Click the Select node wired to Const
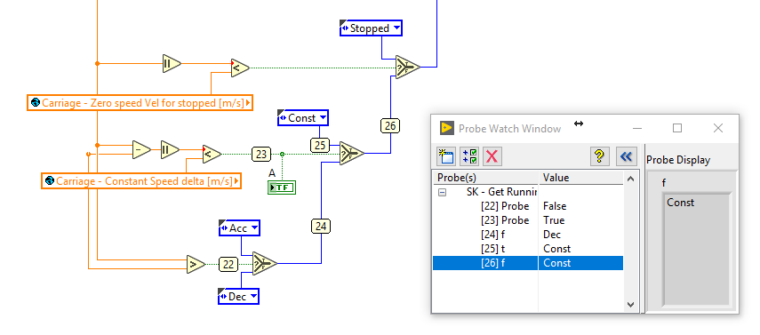Image resolution: width=760 pixels, height=335 pixels. (351, 153)
